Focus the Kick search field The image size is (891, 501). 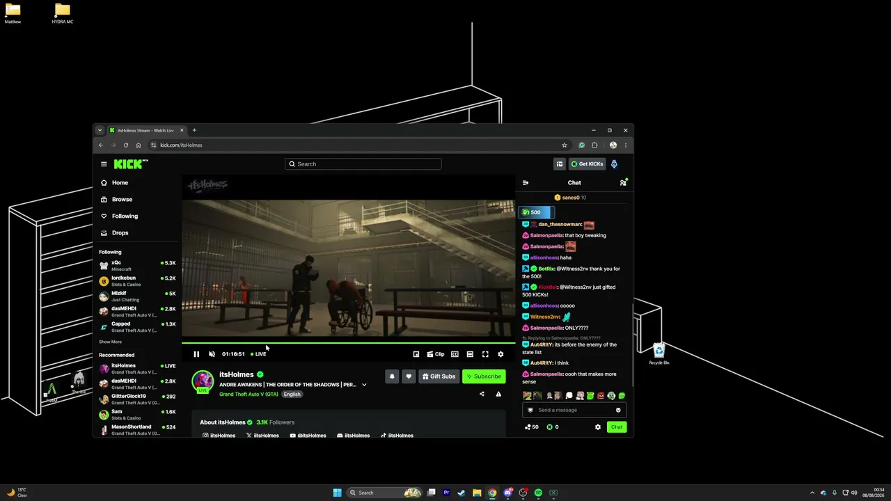click(x=363, y=164)
